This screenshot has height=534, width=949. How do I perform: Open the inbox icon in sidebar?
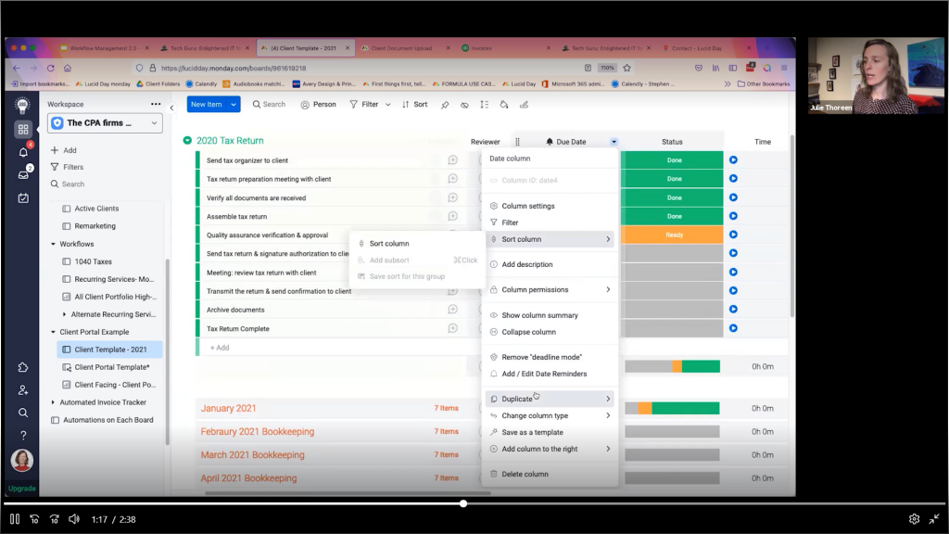pyautogui.click(x=23, y=175)
